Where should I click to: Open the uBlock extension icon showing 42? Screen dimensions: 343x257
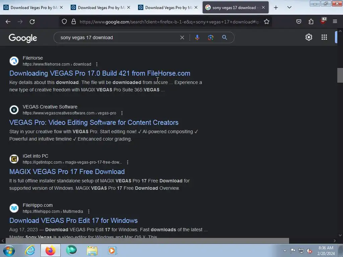click(x=323, y=21)
